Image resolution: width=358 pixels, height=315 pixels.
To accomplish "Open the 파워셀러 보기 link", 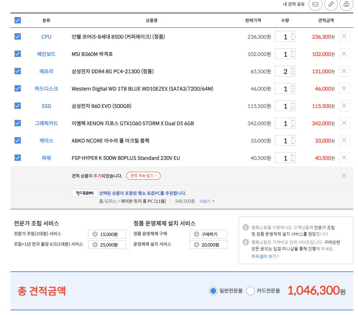I will [x=265, y=256].
